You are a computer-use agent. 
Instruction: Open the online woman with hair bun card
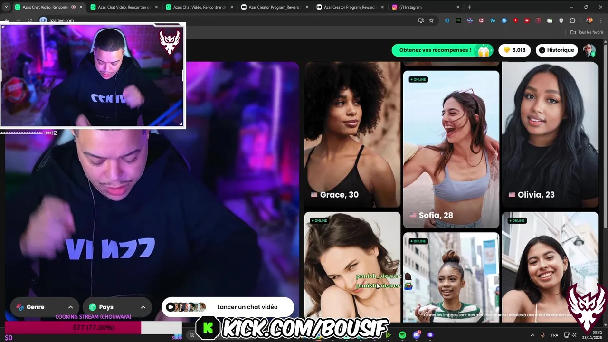coord(451,277)
